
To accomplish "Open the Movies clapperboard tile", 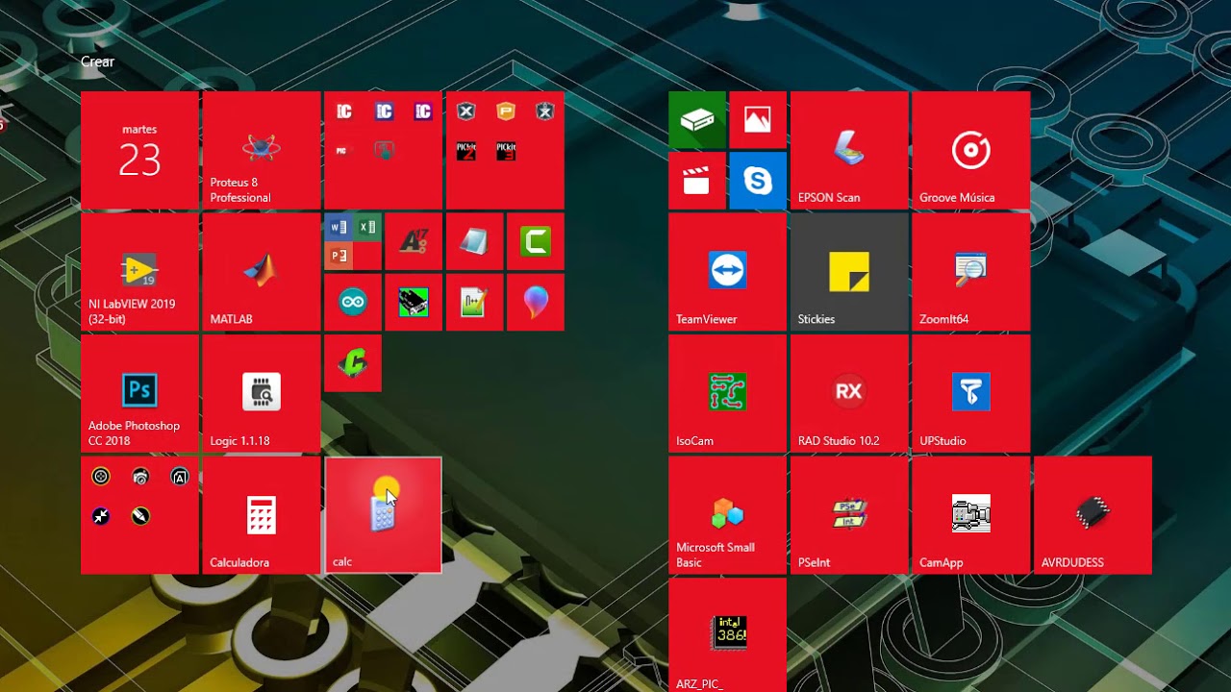I will click(x=697, y=181).
